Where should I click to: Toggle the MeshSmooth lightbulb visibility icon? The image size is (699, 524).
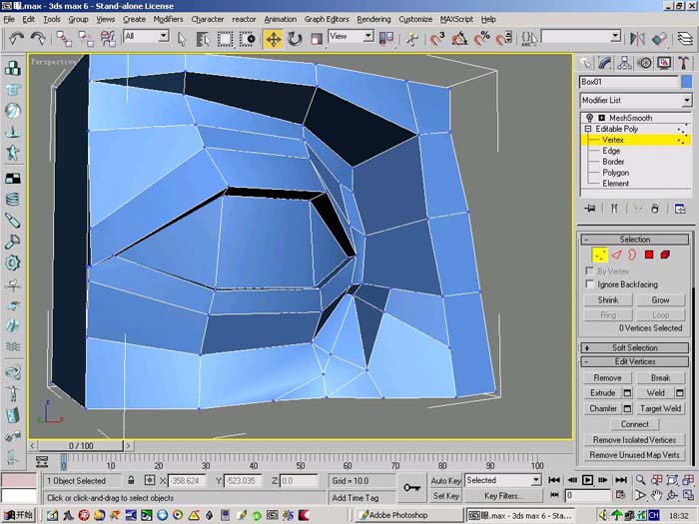pos(589,118)
